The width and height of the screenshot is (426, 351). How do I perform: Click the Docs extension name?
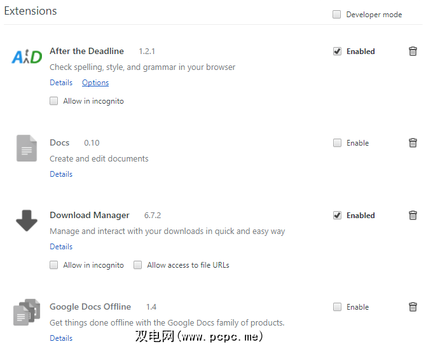(x=60, y=142)
